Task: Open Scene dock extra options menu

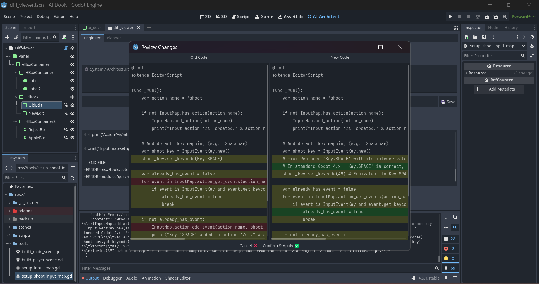Action: [73, 37]
